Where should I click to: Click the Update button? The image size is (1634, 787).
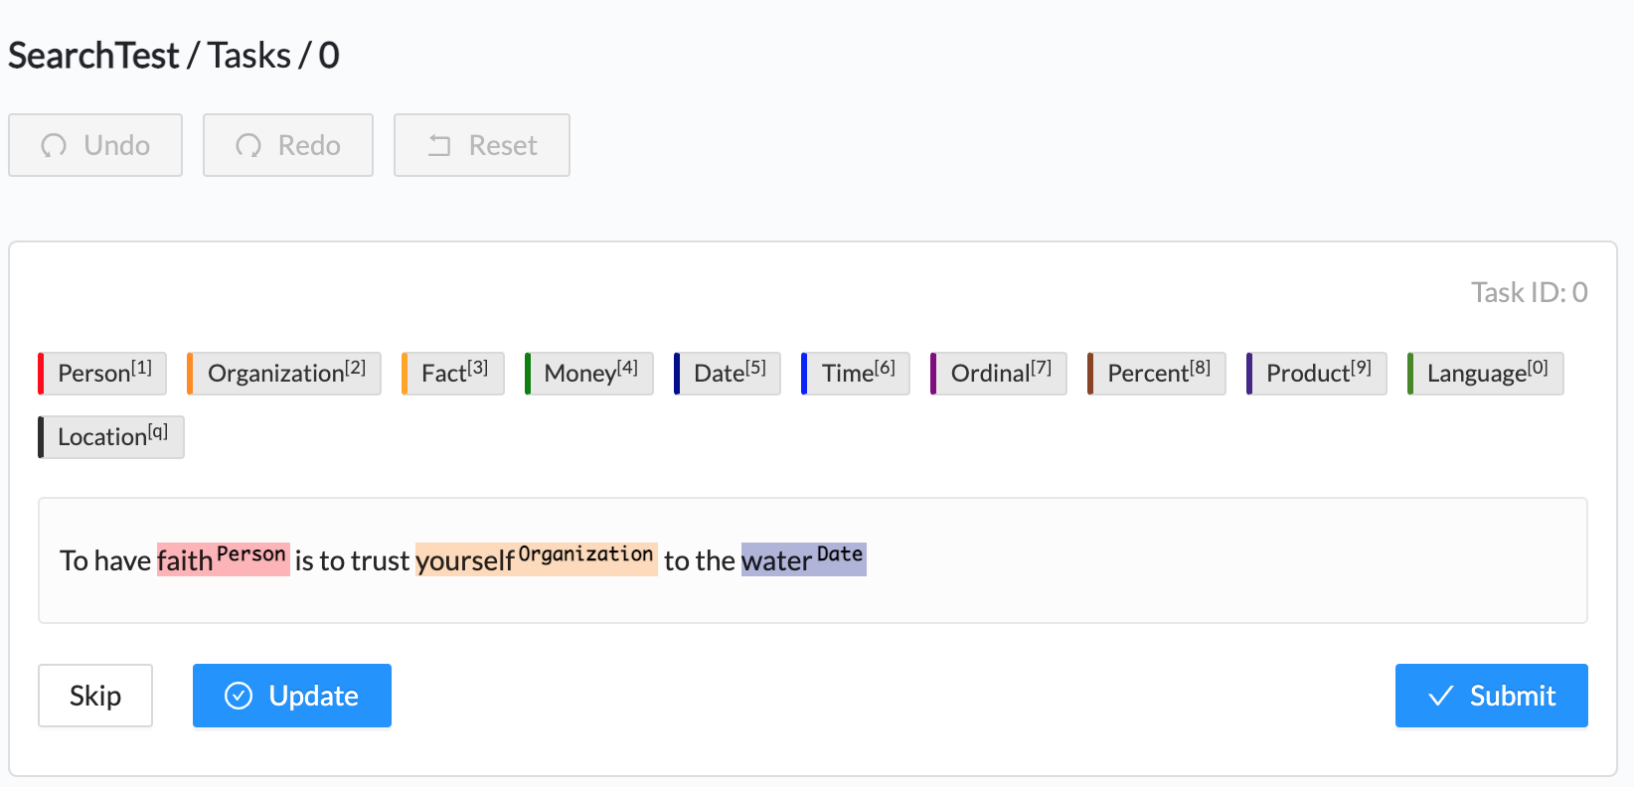coord(292,696)
